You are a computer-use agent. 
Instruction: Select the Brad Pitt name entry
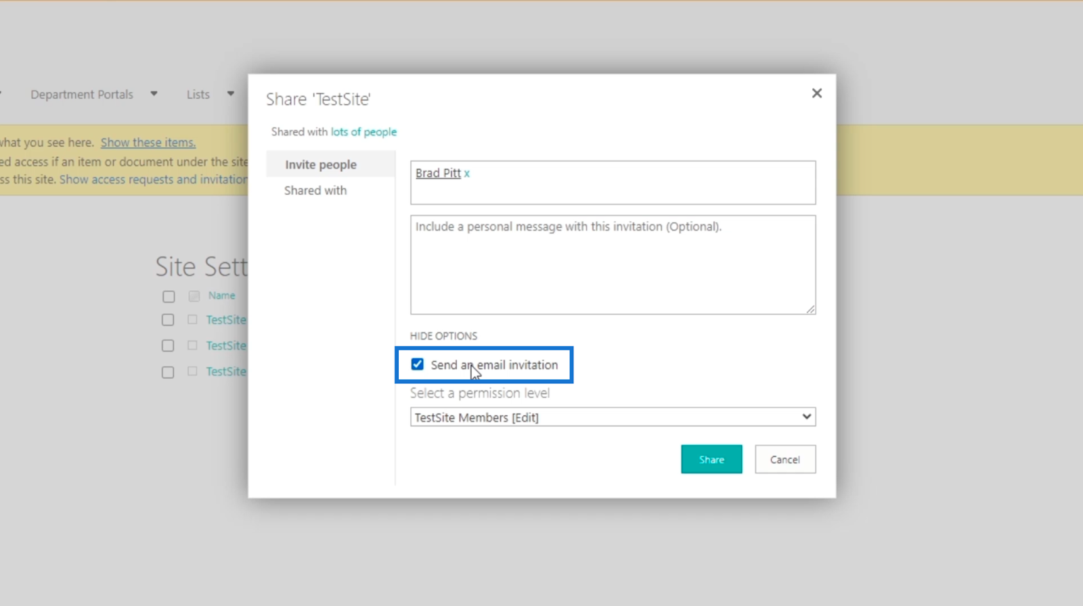point(438,173)
